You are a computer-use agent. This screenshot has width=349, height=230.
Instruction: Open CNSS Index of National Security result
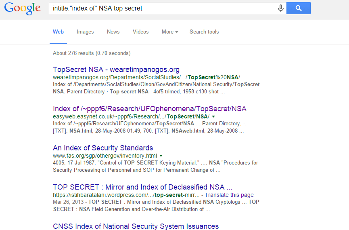tap(136, 226)
